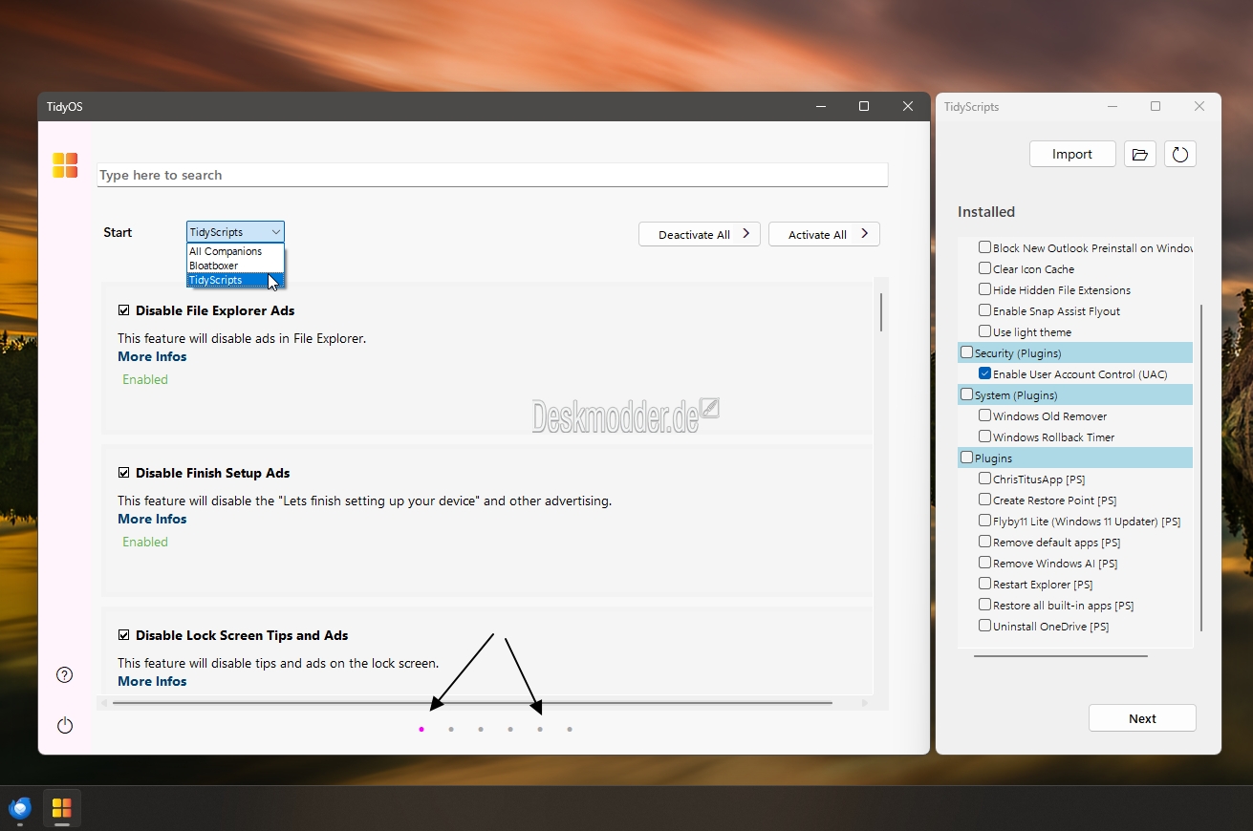Check Restore all built-in apps [PS]

coord(984,605)
